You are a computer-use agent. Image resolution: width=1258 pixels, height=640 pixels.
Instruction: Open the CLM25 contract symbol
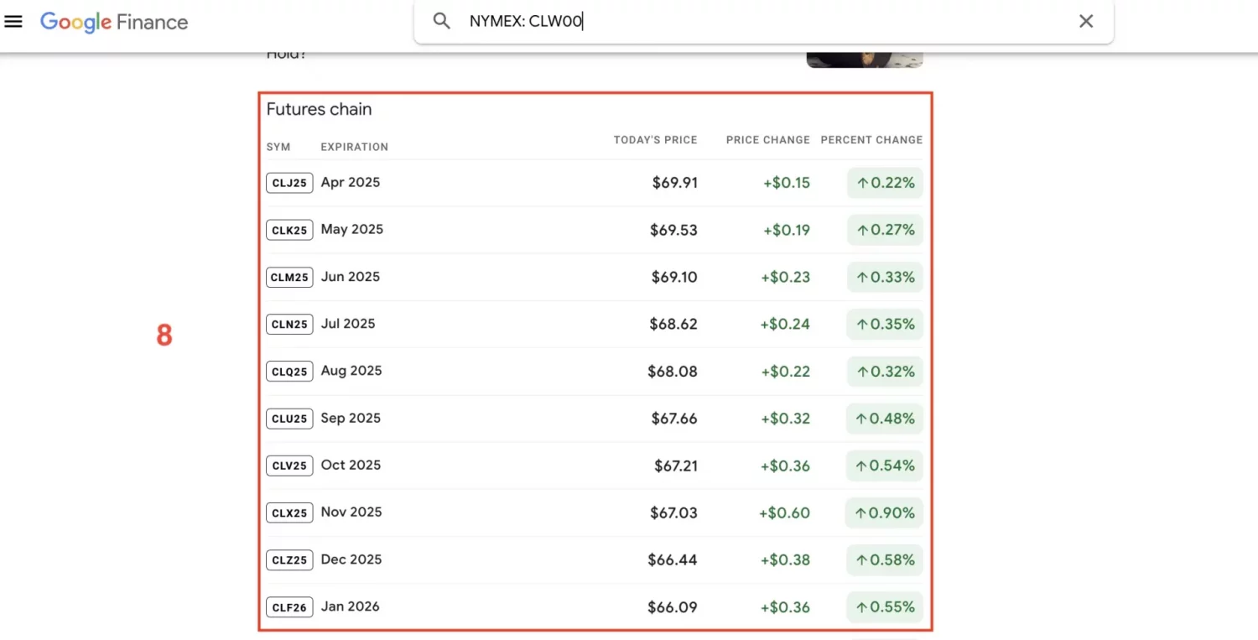point(289,277)
